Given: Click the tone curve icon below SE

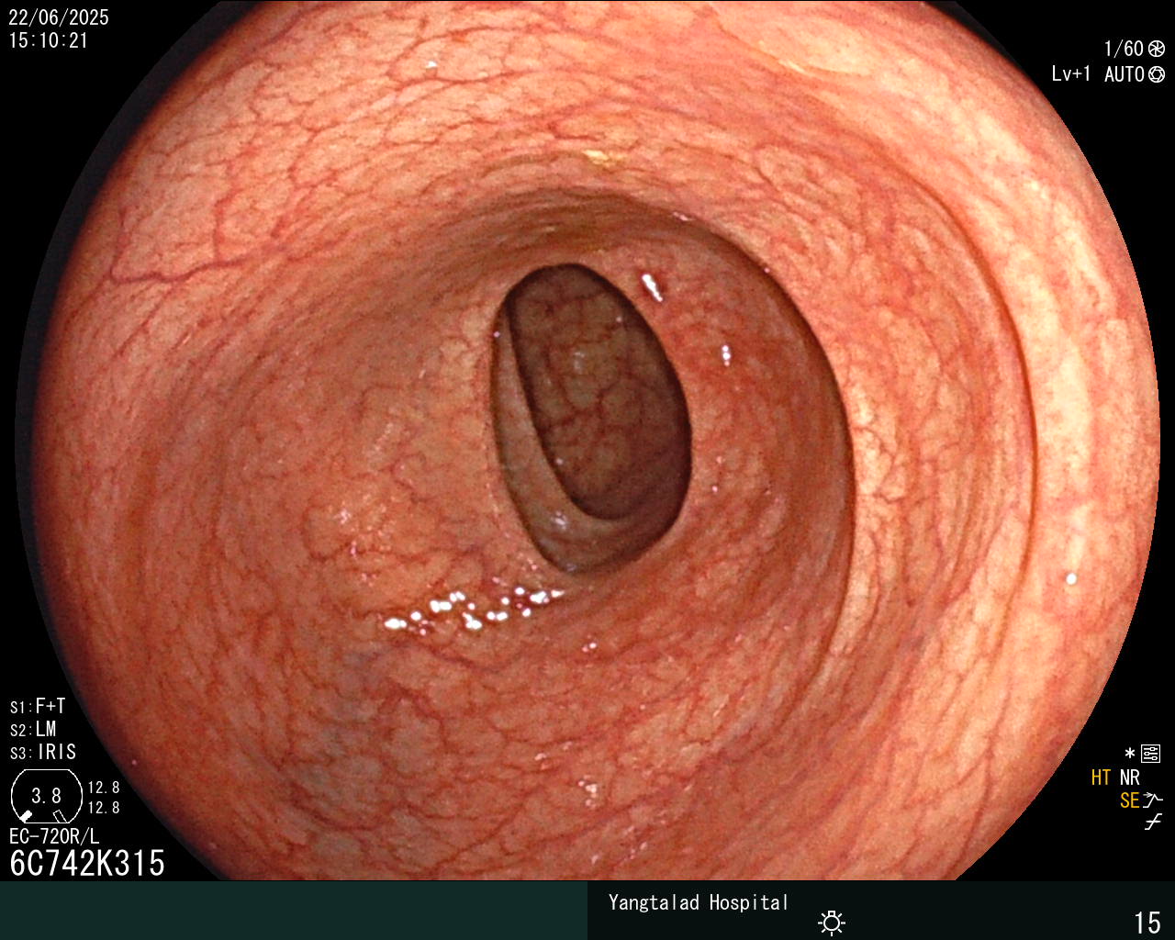Looking at the screenshot, I should tap(1153, 822).
